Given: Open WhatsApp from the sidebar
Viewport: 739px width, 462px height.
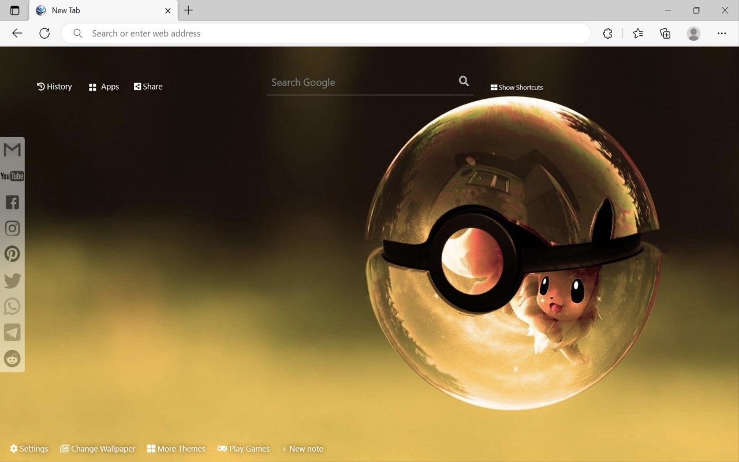Looking at the screenshot, I should tap(12, 306).
